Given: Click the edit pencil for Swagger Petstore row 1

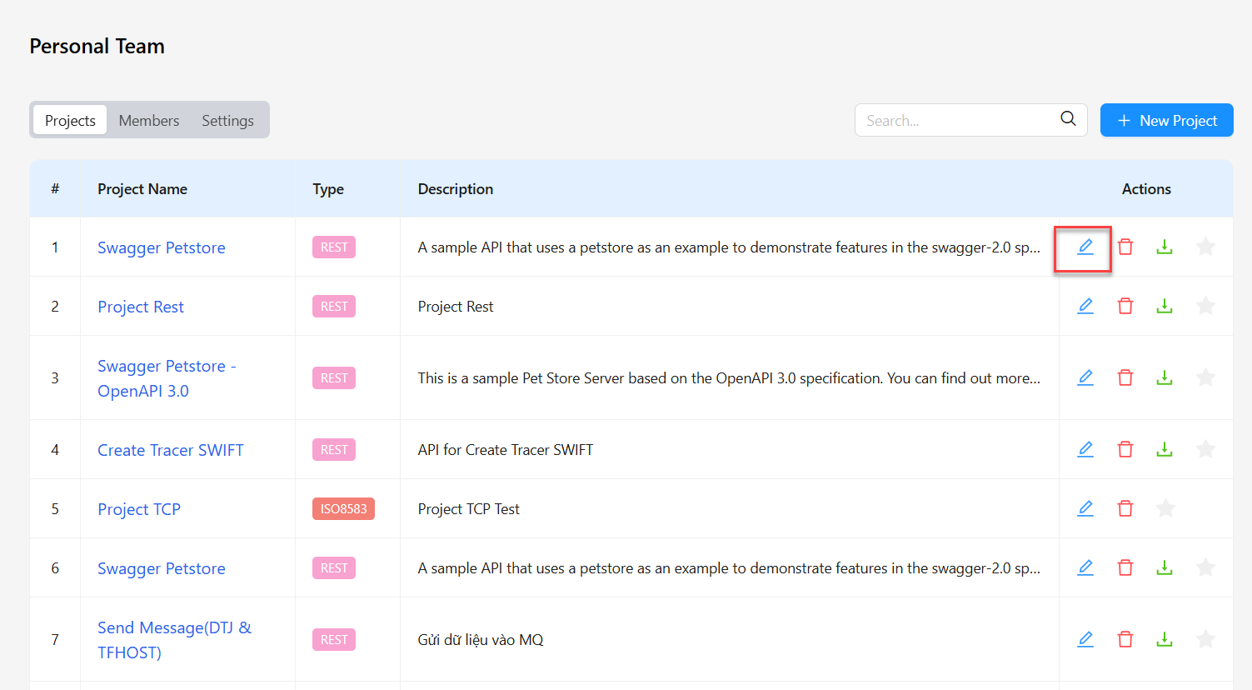Looking at the screenshot, I should pos(1085,247).
